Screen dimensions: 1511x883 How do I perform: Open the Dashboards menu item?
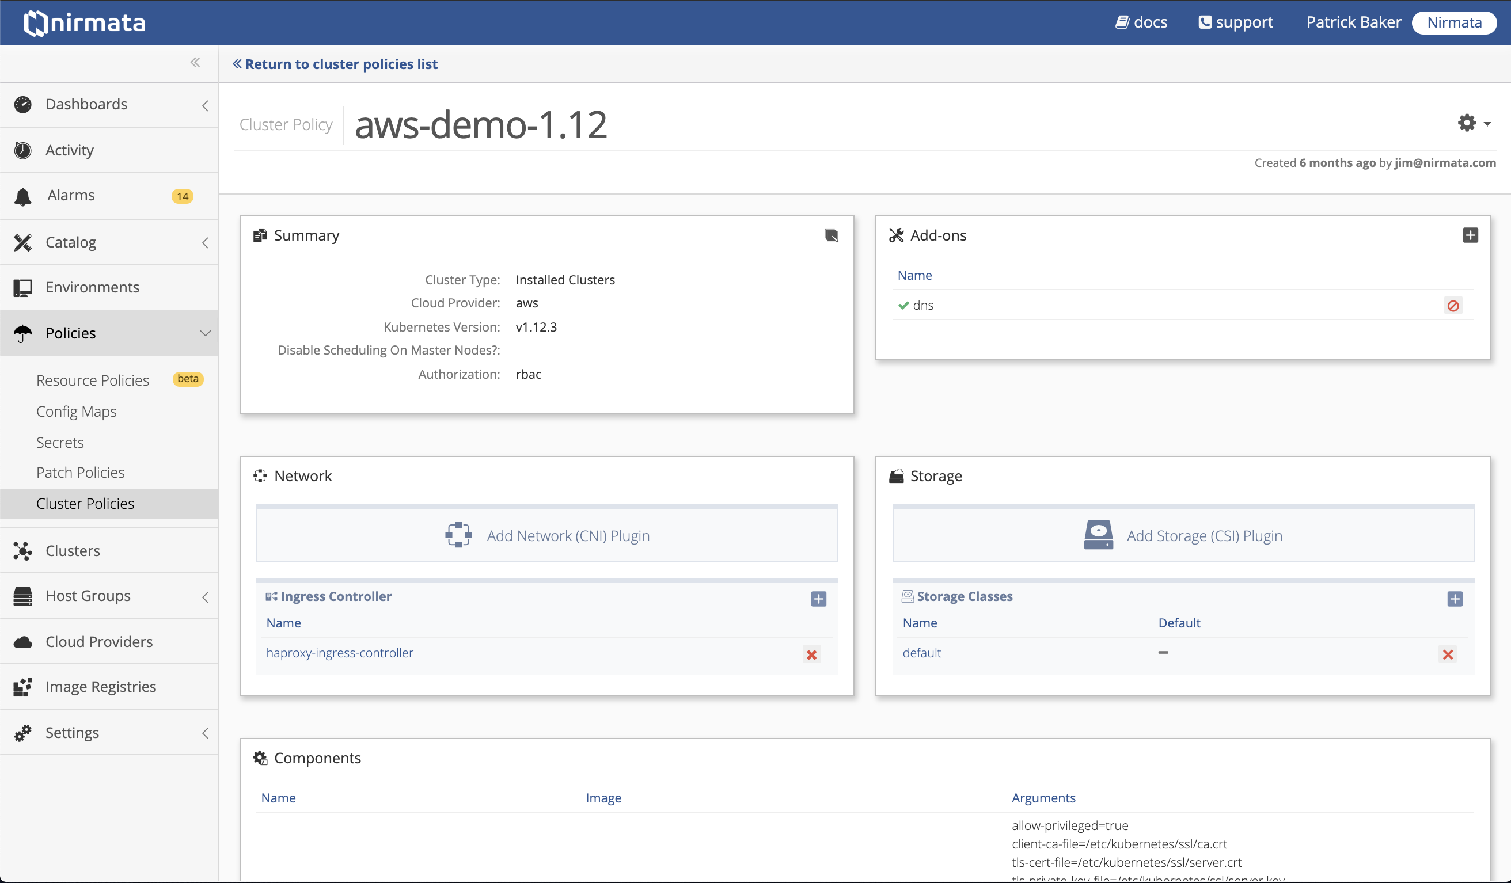pyautogui.click(x=86, y=104)
